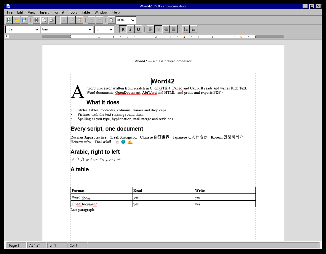Click the Undo arrow icon
Screen dimensions: 326x254
tap(92, 20)
